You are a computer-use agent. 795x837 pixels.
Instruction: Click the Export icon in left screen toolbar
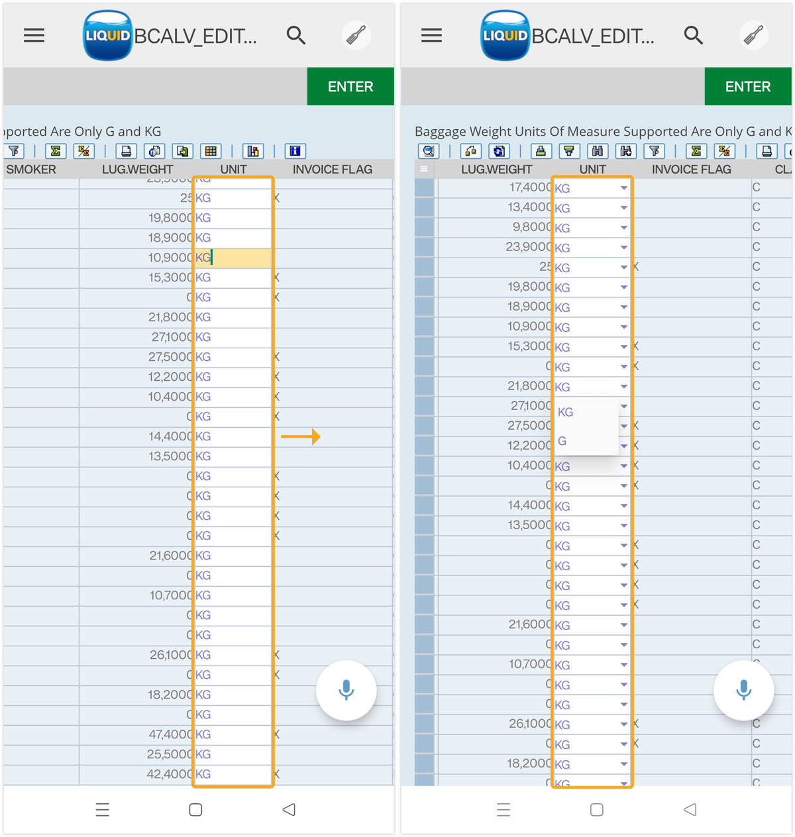click(182, 151)
